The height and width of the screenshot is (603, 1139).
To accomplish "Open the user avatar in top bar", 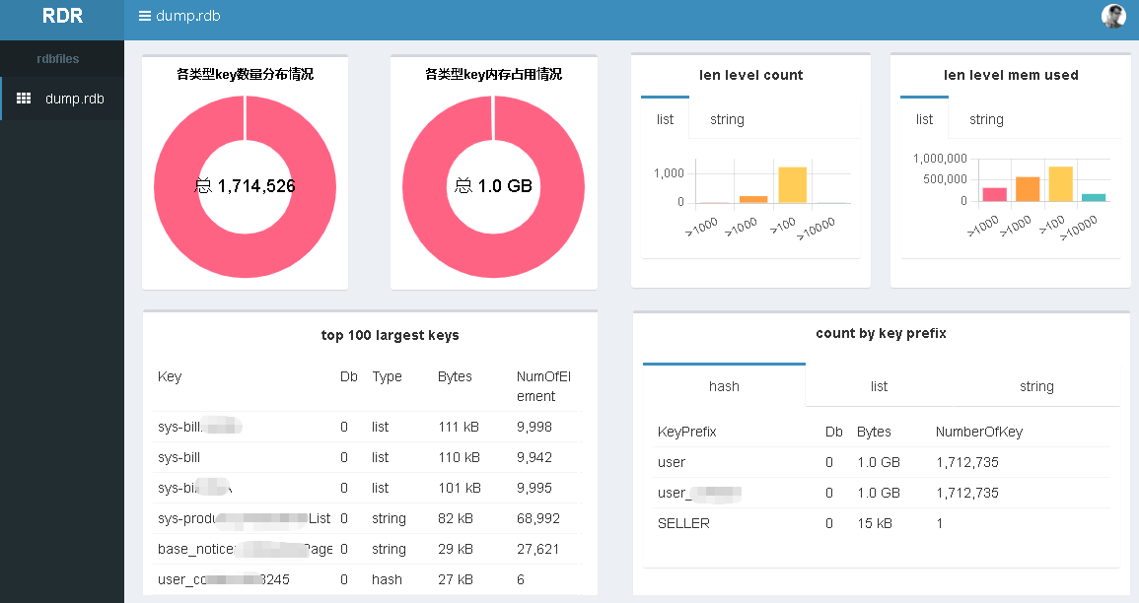I will click(1113, 16).
